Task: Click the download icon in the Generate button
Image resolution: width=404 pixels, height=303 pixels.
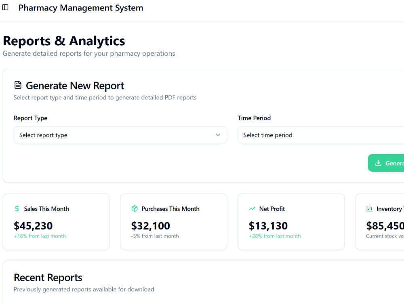Action: coord(378,163)
